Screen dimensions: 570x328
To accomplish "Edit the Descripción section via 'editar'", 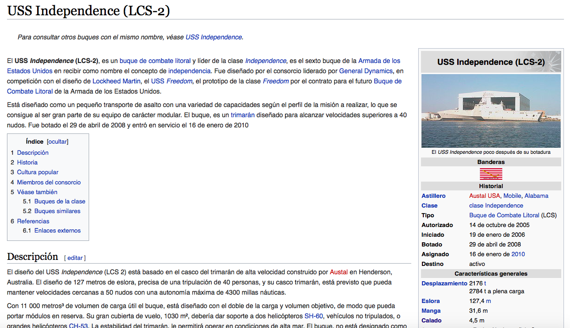I will [x=75, y=258].
